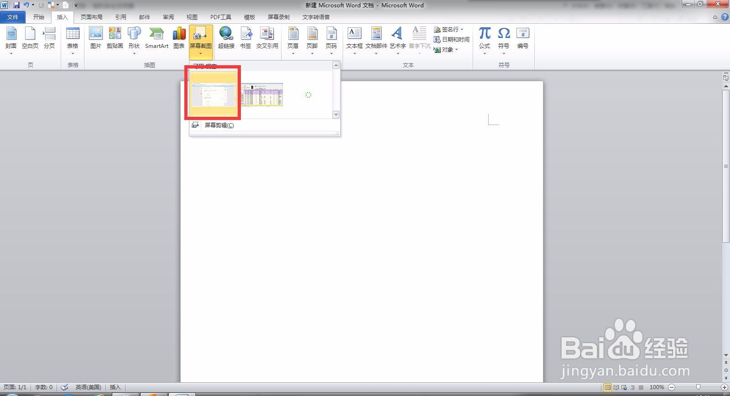Image resolution: width=730 pixels, height=396 pixels.
Task: Insert a text box via 文本框
Action: click(x=355, y=41)
